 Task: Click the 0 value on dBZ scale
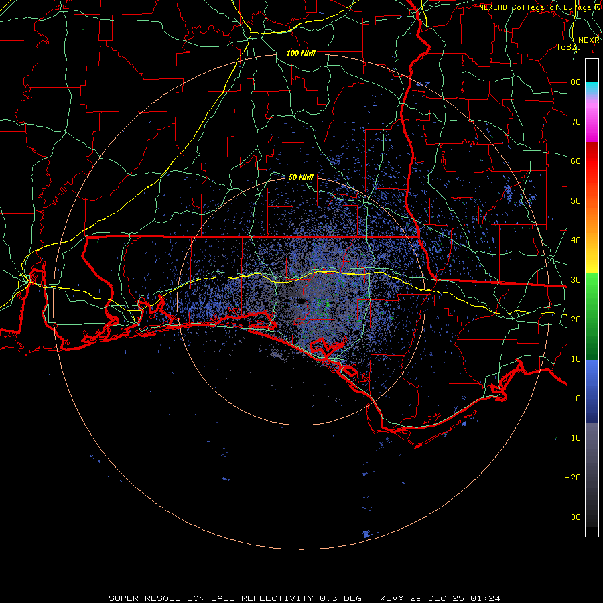tap(578, 399)
